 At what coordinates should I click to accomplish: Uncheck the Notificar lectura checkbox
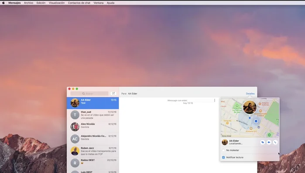pos(223,157)
